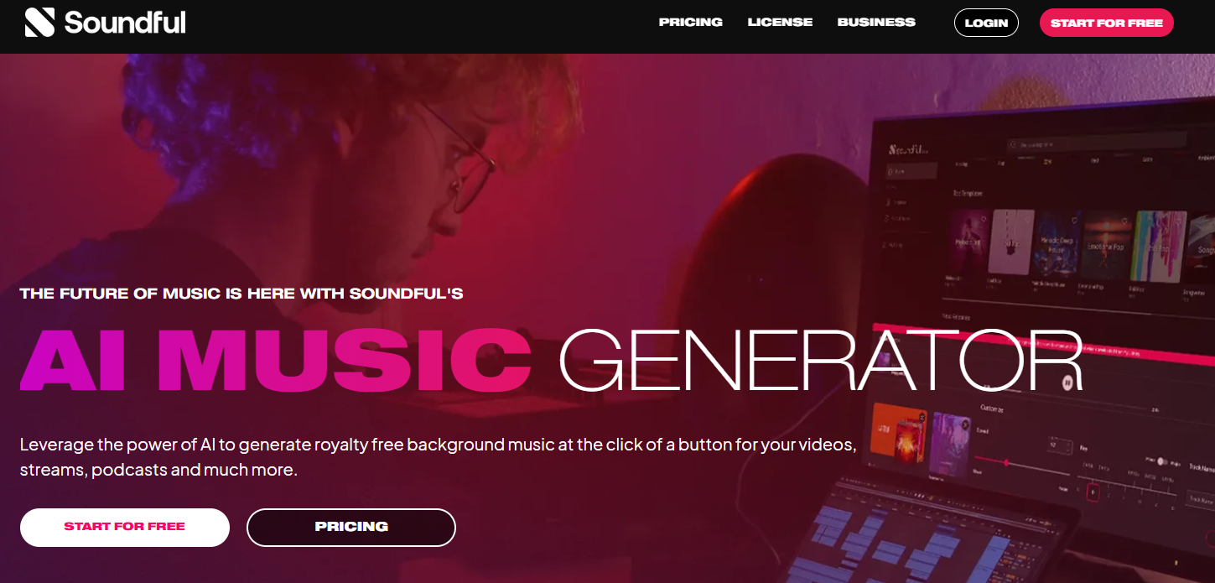Click the pink START FOR FREE header button

click(x=1106, y=23)
